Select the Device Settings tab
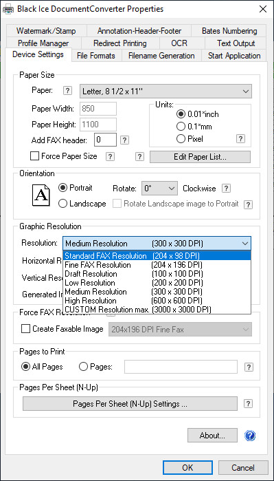This screenshot has height=481, width=274. (38, 54)
